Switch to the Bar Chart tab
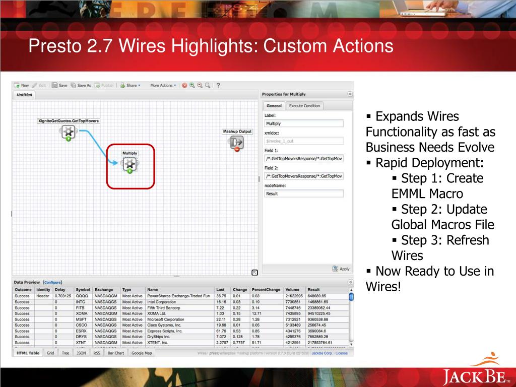Screen dimensions: 516x387 (x=116, y=353)
